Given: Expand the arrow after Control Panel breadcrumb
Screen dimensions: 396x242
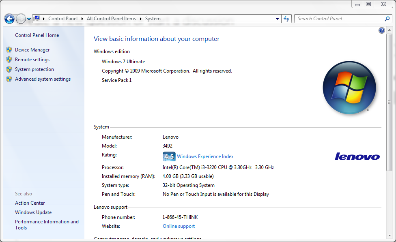Looking at the screenshot, I should click(82, 19).
